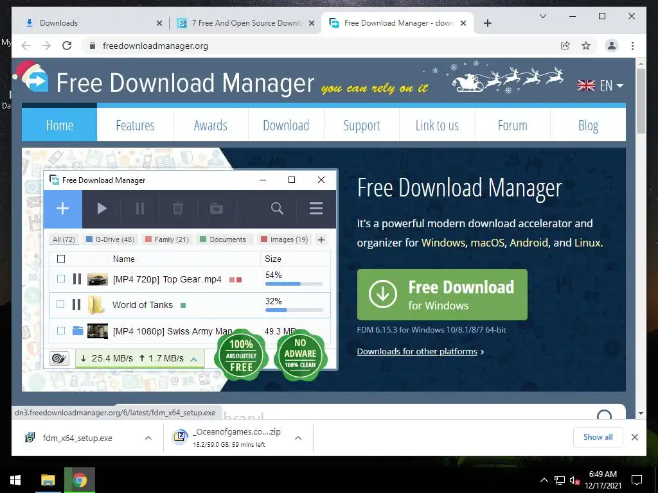Reload the page with the refresh icon
Screen dimensions: 658x493
pos(67,46)
